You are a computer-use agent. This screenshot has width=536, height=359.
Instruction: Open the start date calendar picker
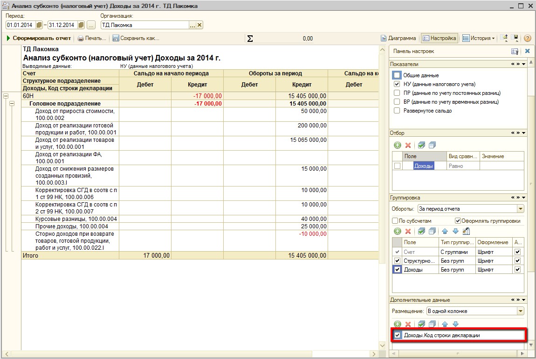pyautogui.click(x=39, y=25)
